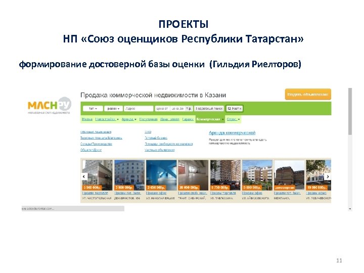Click the vertical scrollbar thumb of the page
The width and height of the screenshot is (364, 273).
pos(350,111)
